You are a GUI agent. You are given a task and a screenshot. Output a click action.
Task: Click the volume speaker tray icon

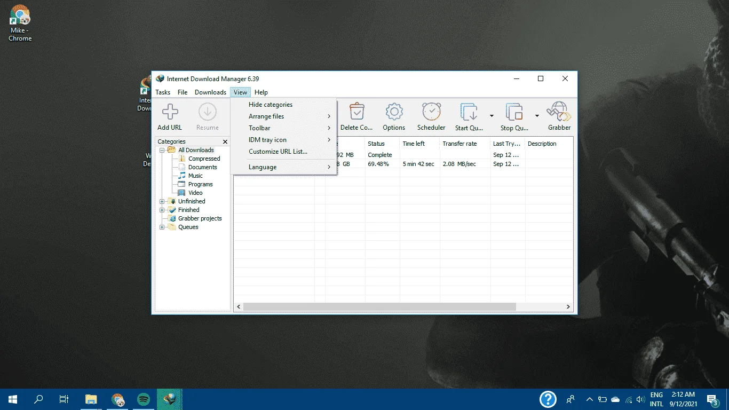tap(640, 399)
